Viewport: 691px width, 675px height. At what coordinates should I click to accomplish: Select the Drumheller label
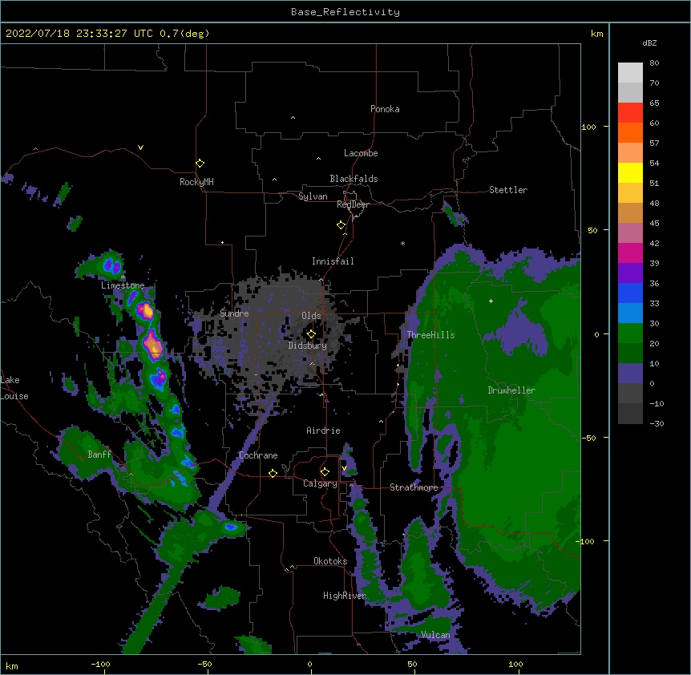(511, 390)
